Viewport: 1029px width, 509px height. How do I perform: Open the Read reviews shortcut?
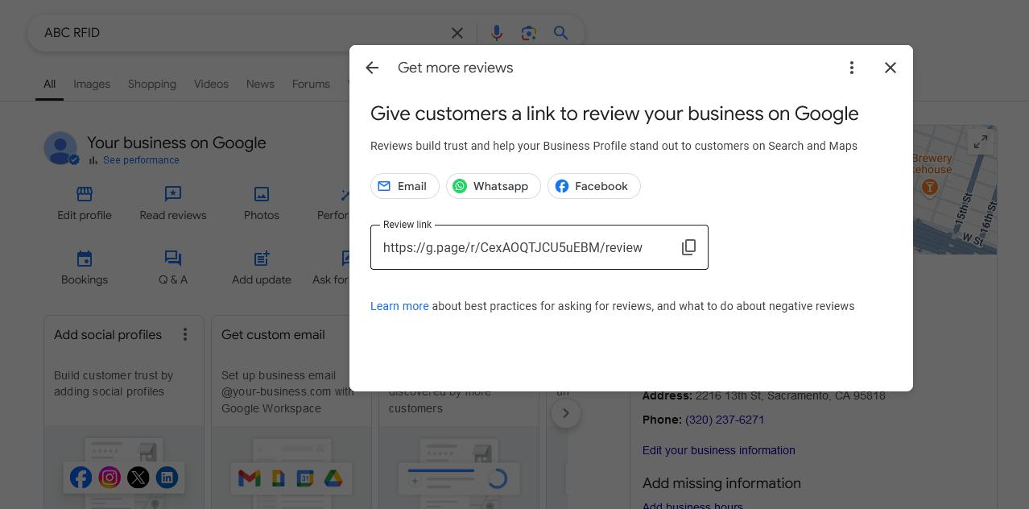click(x=173, y=203)
